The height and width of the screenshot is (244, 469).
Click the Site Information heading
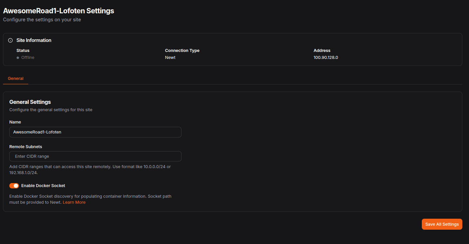(x=34, y=40)
